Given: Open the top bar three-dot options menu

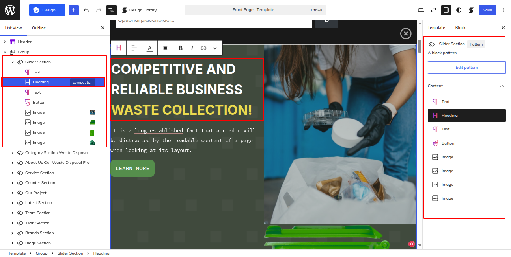Looking at the screenshot, I should (x=503, y=10).
